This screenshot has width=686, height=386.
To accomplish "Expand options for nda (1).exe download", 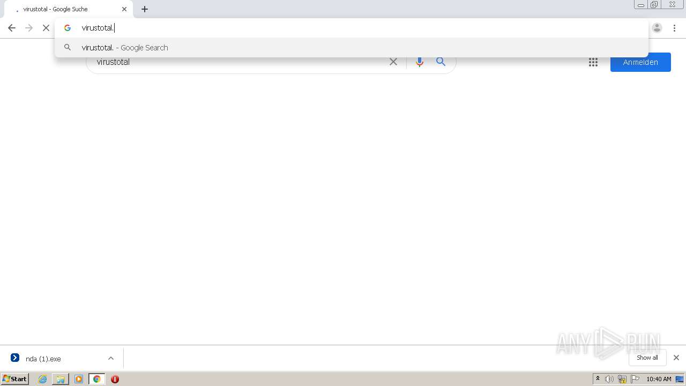I will click(x=111, y=358).
